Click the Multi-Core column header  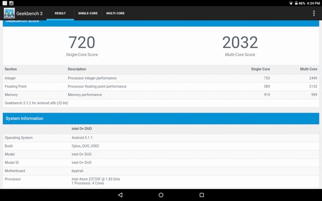point(308,69)
